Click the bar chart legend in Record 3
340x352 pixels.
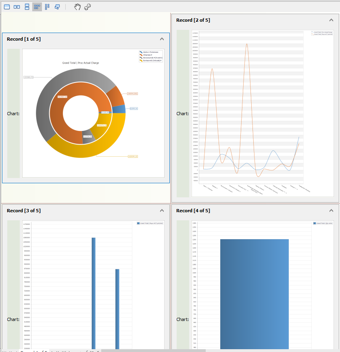(150, 224)
